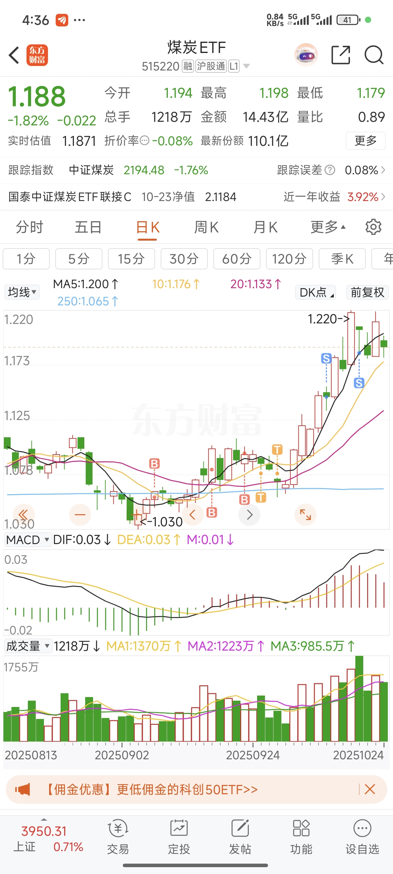This screenshot has width=393, height=874.
Task: Open the 功能 functions icon
Action: (x=301, y=837)
